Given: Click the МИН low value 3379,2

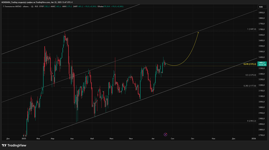Looking at the screenshot, I should click(69, 6).
